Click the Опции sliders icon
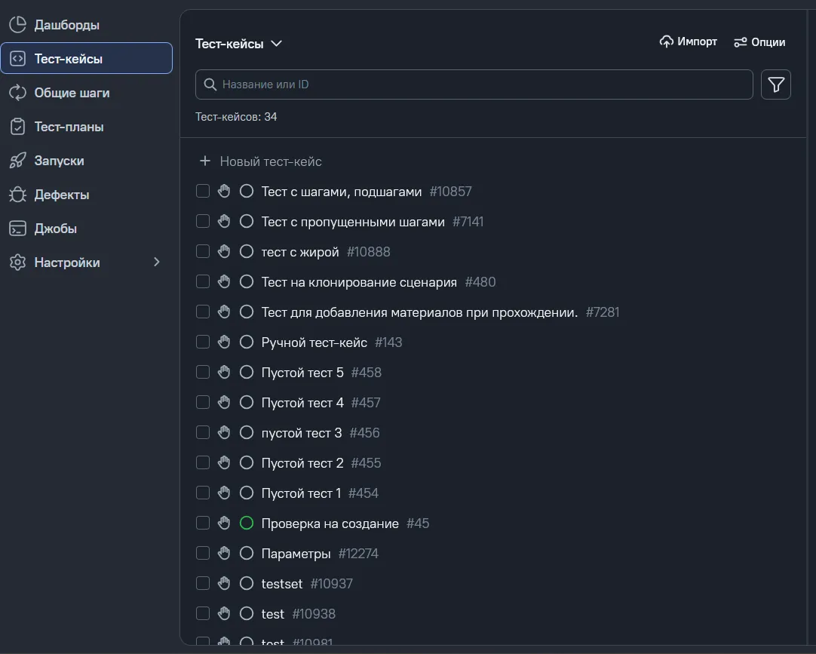This screenshot has height=654, width=816. (740, 42)
